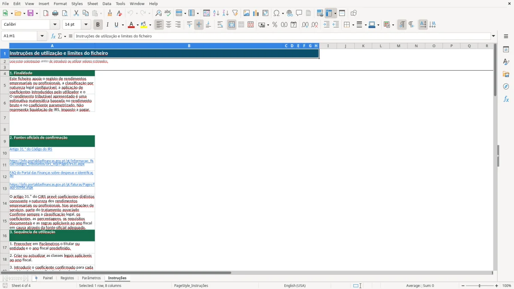Click the zoom slider in status bar
The image size is (514, 289).
pos(479,286)
